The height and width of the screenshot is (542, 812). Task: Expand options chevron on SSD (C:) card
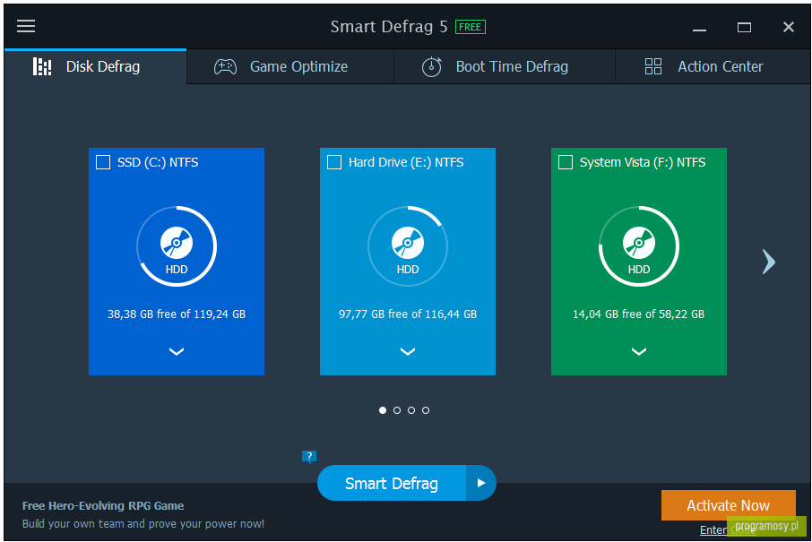tap(177, 352)
